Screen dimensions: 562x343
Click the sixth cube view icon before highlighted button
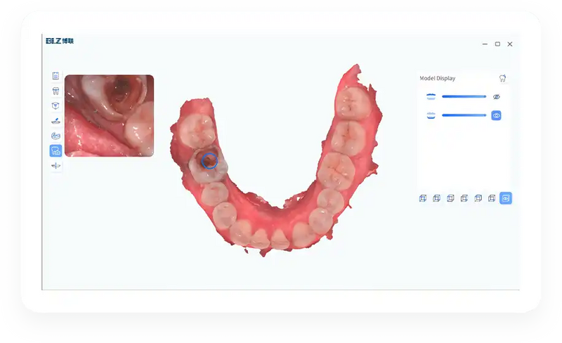tap(492, 198)
